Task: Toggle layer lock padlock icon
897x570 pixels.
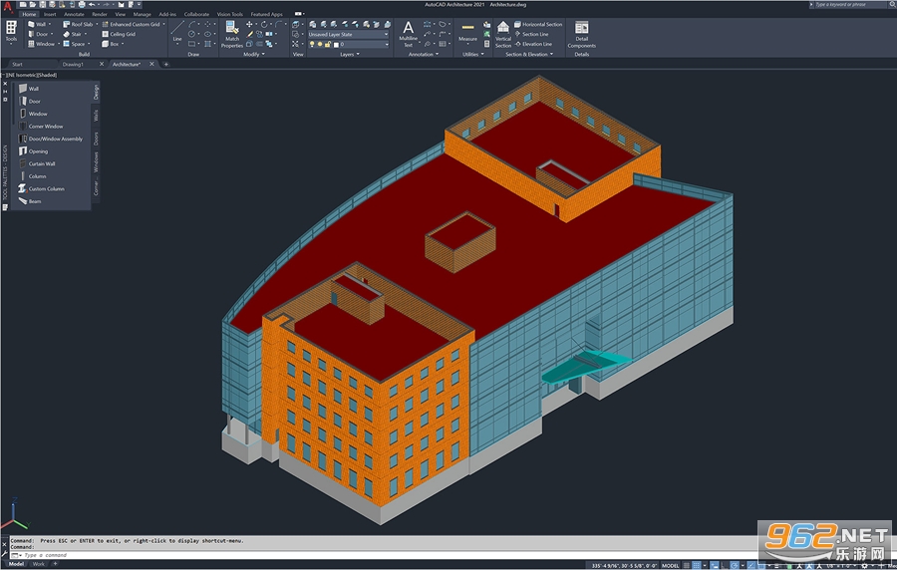Action: coord(328,44)
